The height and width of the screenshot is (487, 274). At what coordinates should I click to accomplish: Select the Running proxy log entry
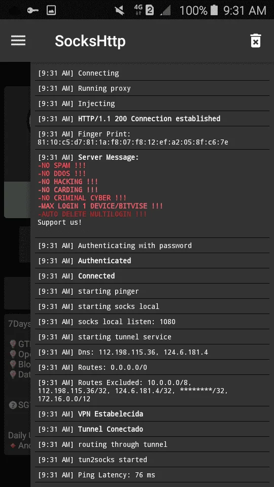coord(152,88)
